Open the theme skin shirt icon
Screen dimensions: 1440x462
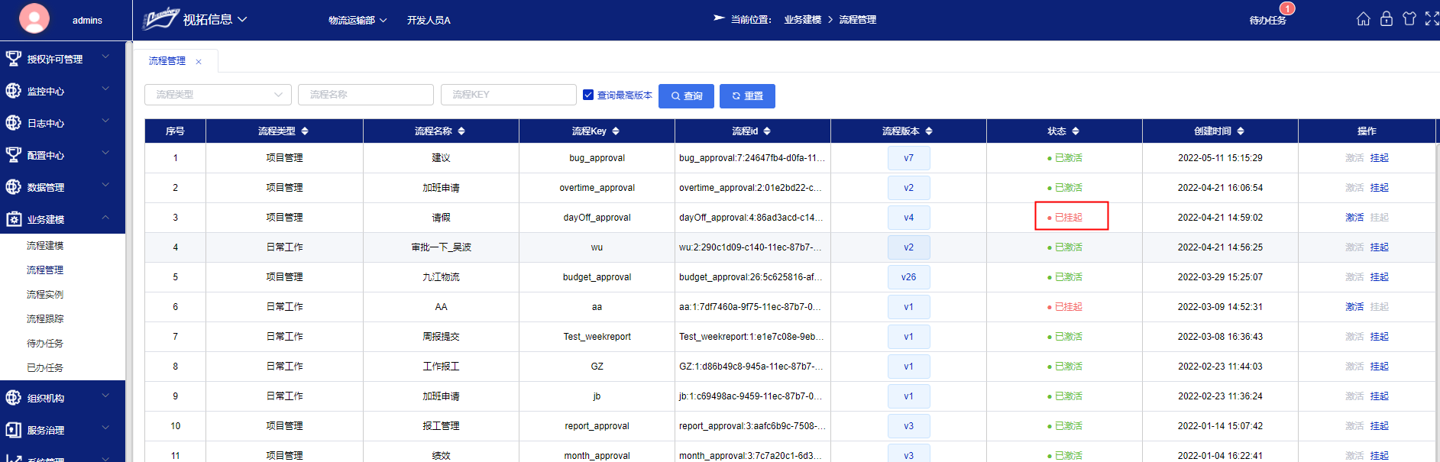point(1409,19)
